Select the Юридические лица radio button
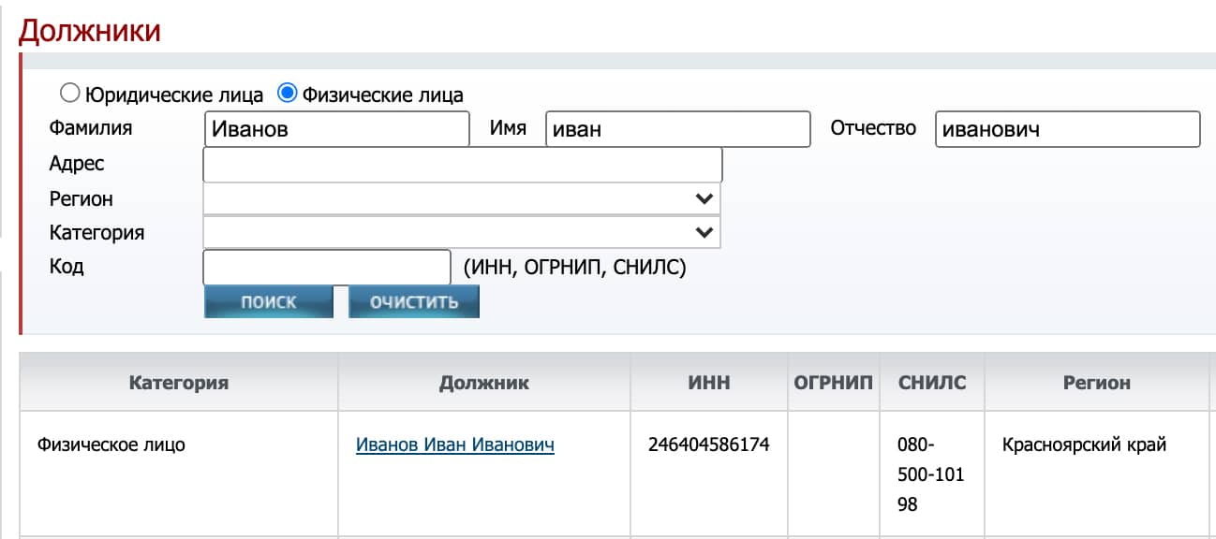 click(x=67, y=91)
